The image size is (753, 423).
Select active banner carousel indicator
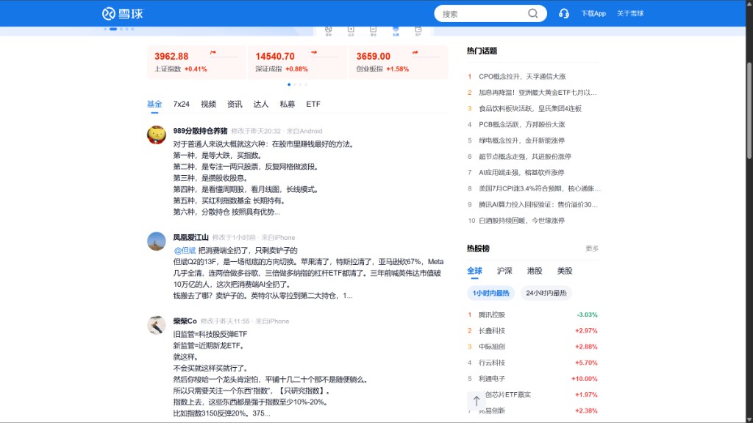pos(113,29)
